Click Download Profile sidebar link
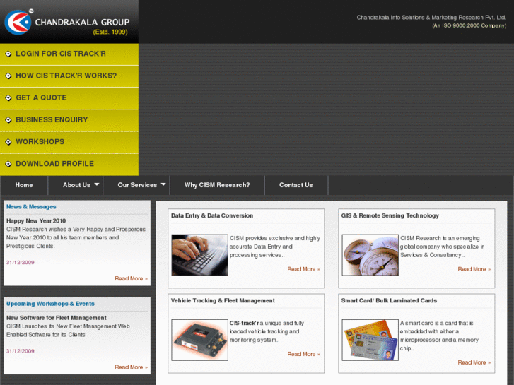Viewport: 514px width, 385px height. (x=54, y=163)
